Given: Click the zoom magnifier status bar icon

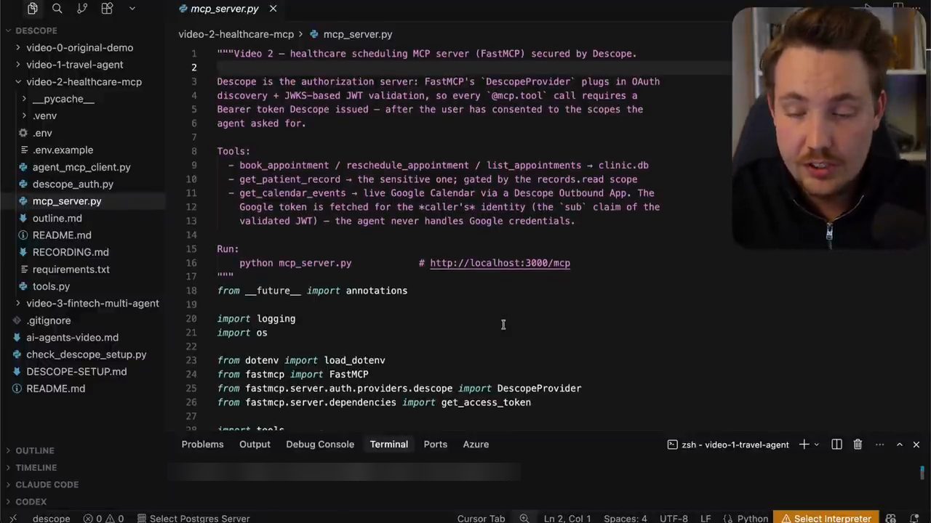Looking at the screenshot, I should click(524, 518).
